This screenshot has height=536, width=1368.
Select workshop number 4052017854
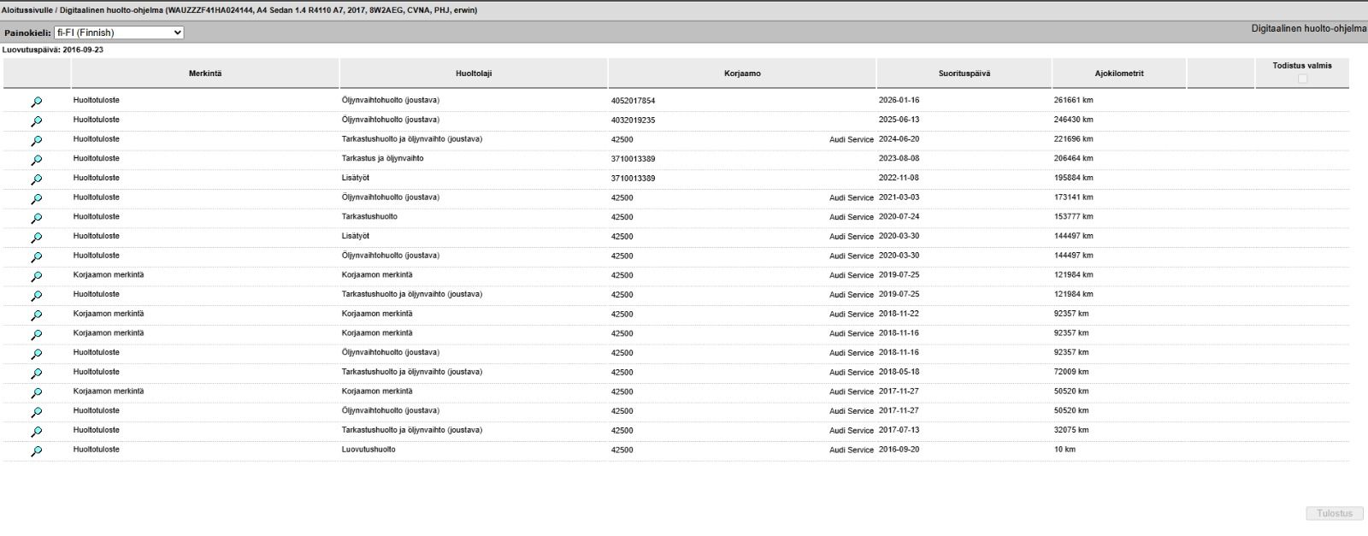click(x=633, y=101)
